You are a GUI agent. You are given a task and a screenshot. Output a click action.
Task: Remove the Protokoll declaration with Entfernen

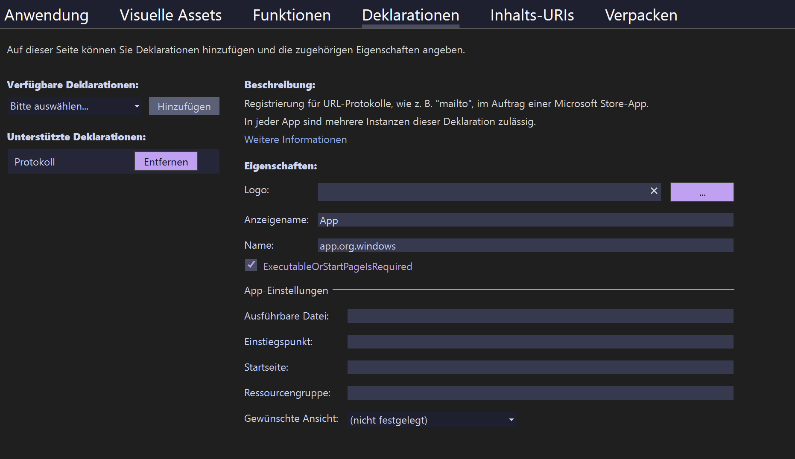pos(166,162)
